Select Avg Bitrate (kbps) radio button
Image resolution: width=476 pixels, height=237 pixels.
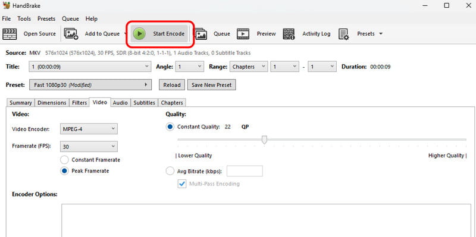click(x=170, y=171)
